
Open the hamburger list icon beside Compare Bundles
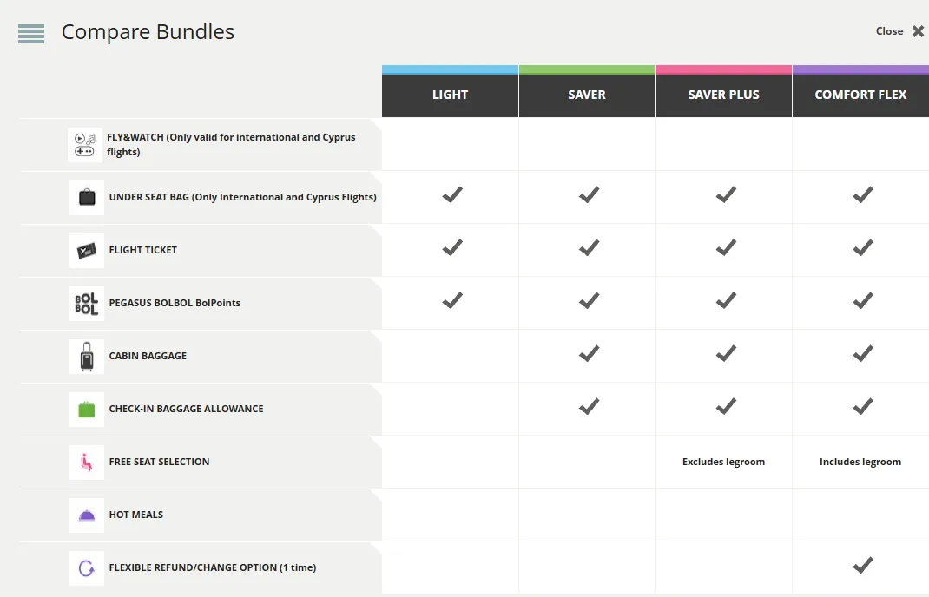31,34
